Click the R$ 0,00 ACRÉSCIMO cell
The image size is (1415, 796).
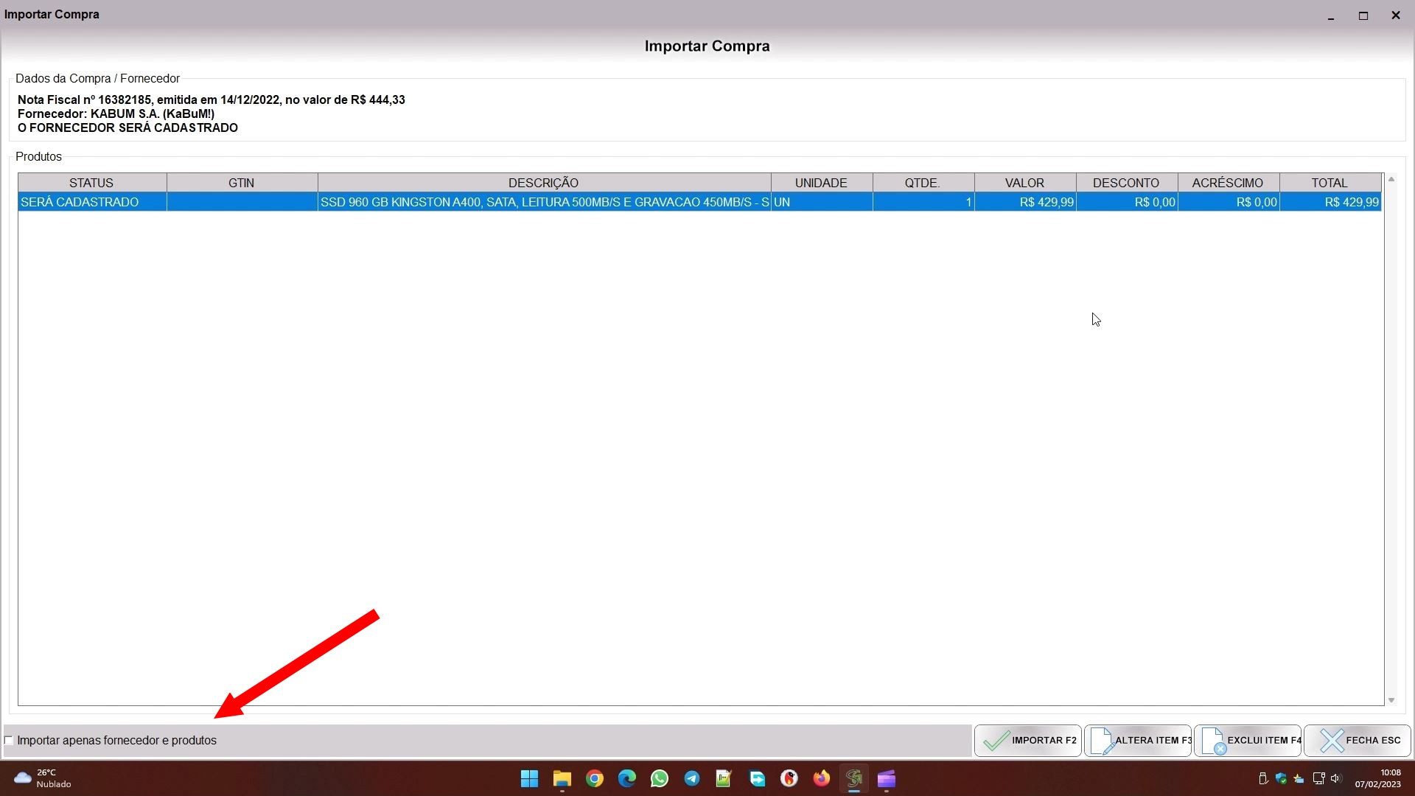pyautogui.click(x=1229, y=202)
